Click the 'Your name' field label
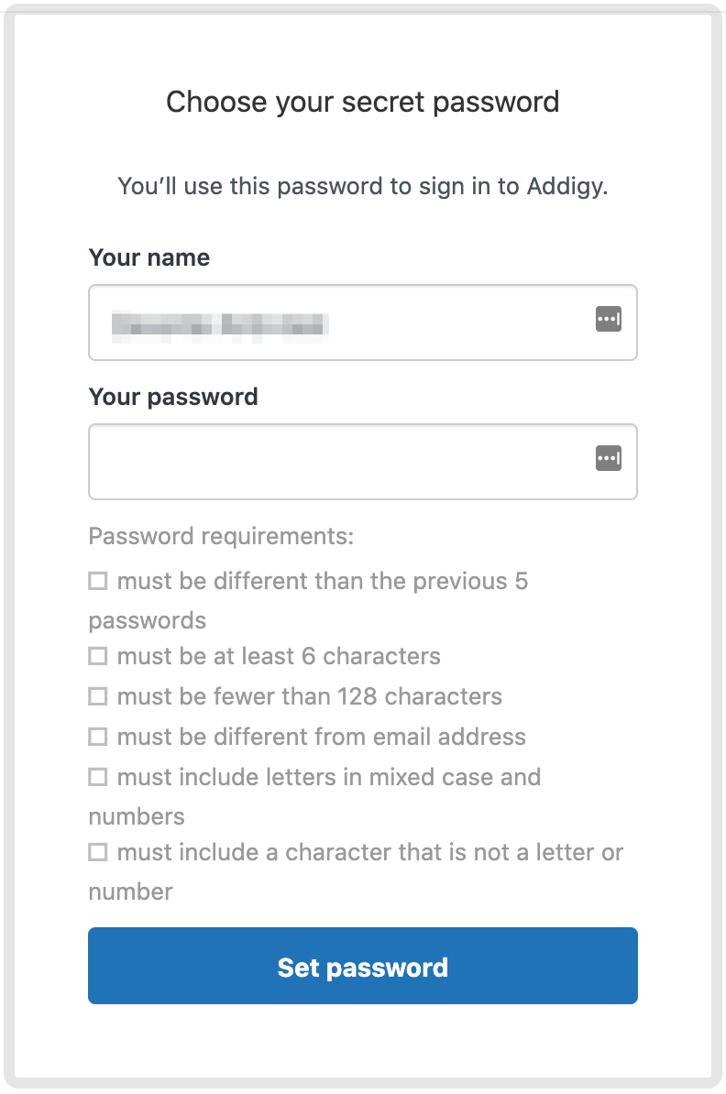The width and height of the screenshot is (726, 1094). (x=149, y=257)
